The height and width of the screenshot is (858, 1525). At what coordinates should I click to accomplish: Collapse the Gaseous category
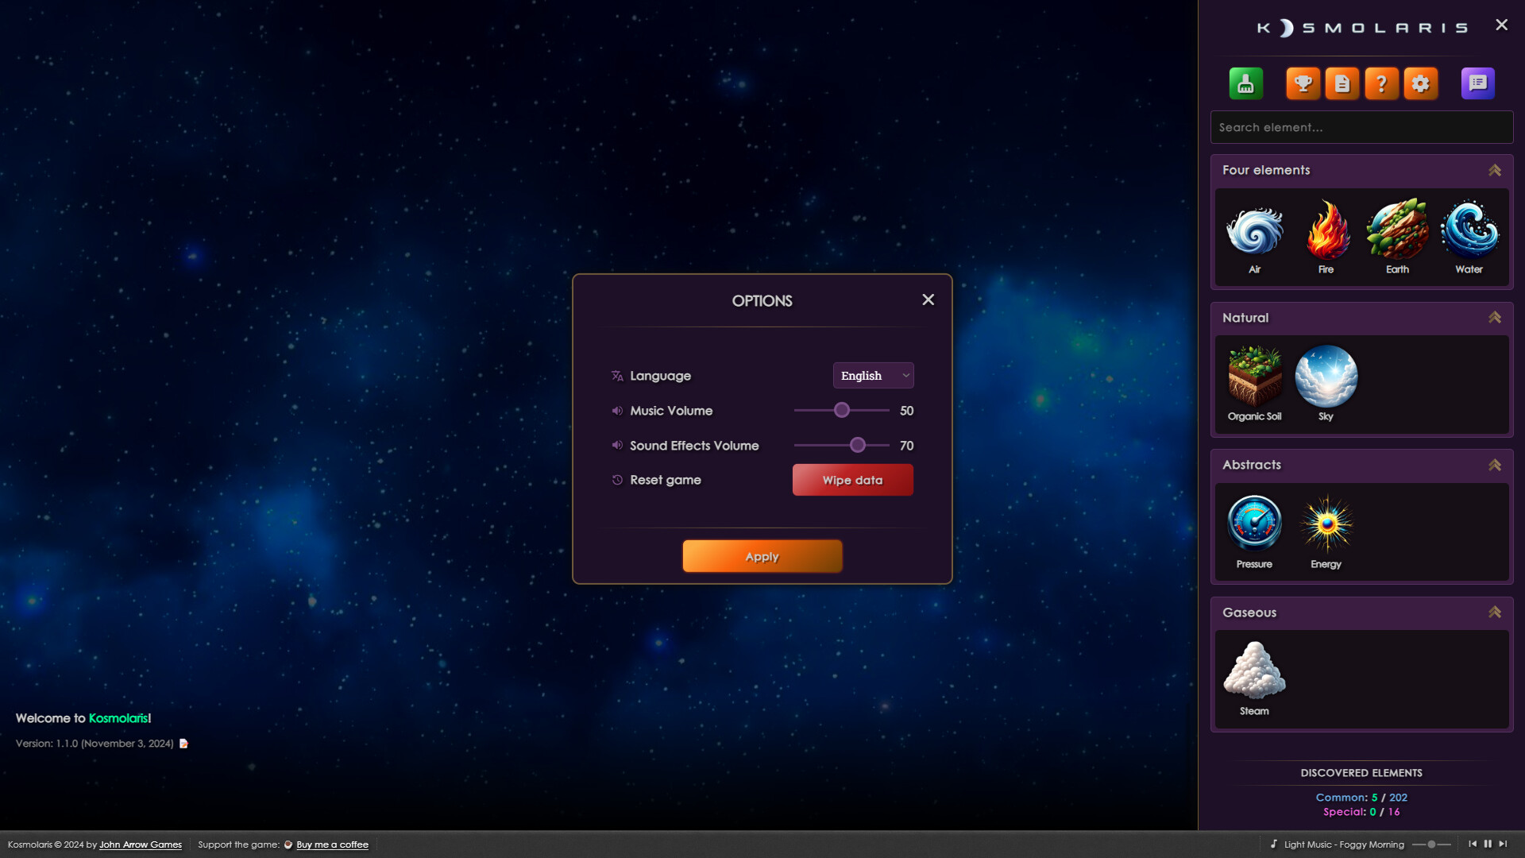click(1495, 612)
